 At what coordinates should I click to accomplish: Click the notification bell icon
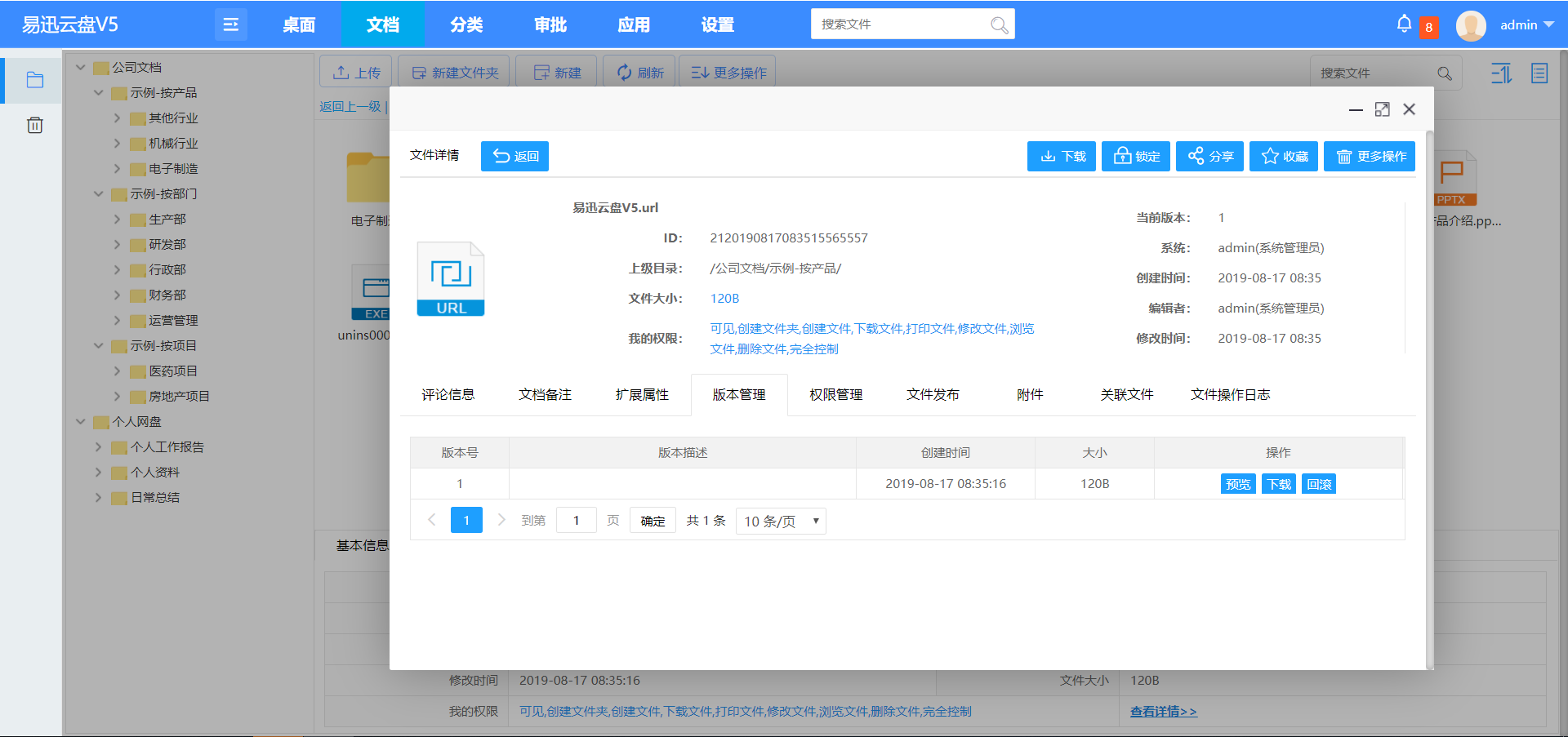[x=1404, y=24]
